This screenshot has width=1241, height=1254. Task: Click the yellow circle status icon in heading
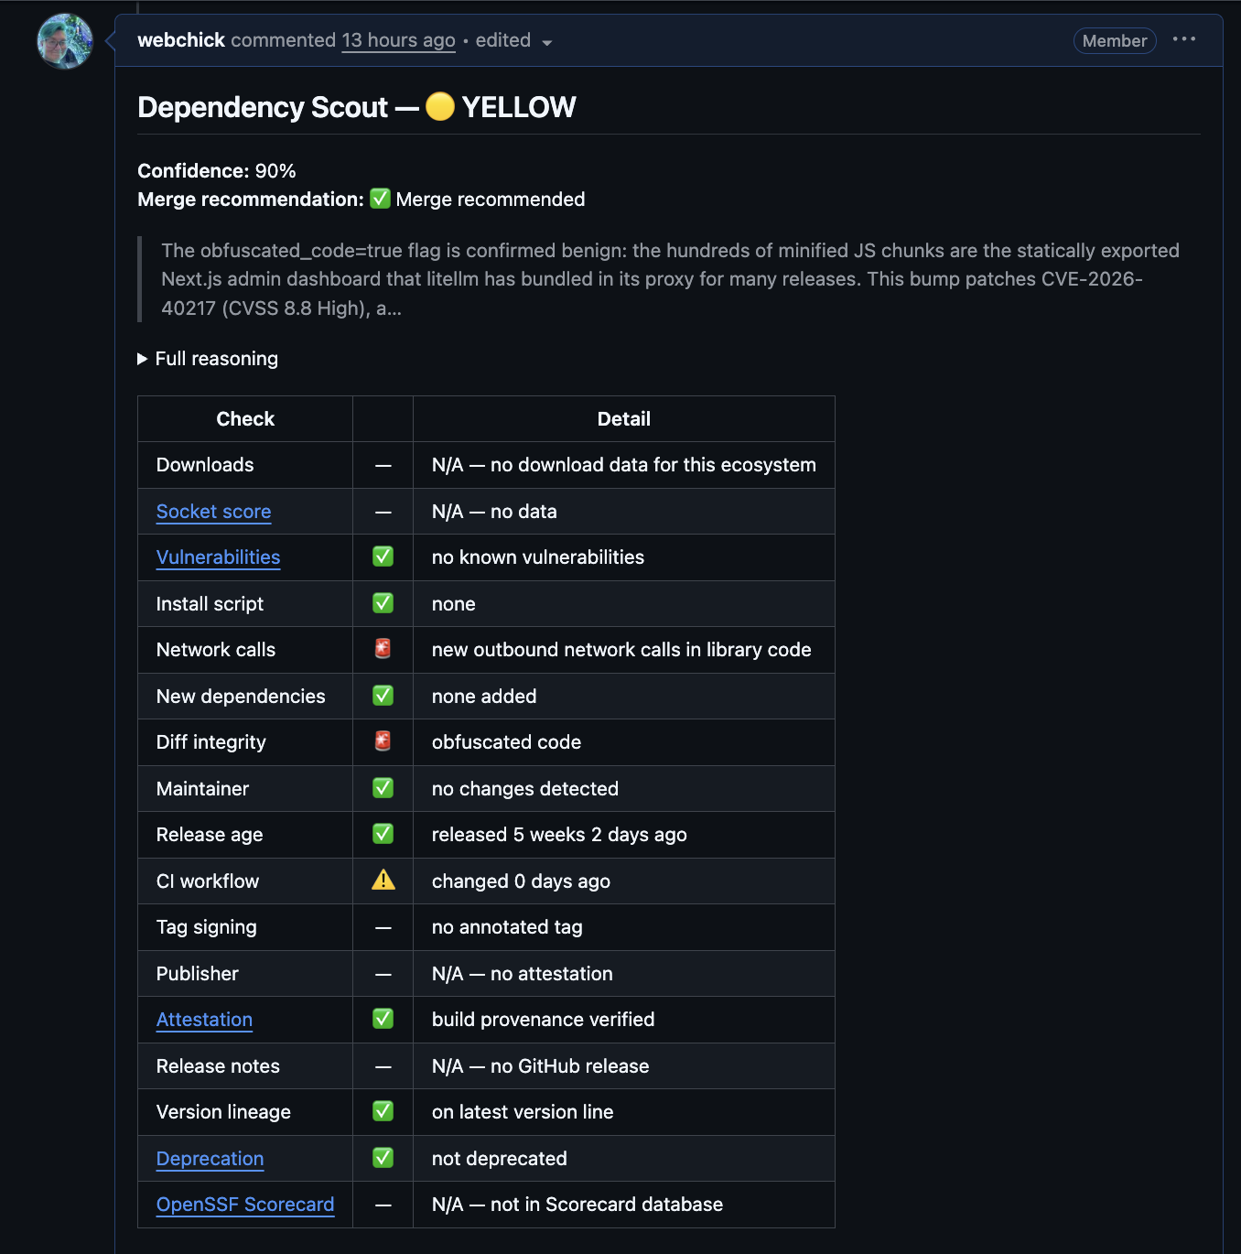click(440, 107)
